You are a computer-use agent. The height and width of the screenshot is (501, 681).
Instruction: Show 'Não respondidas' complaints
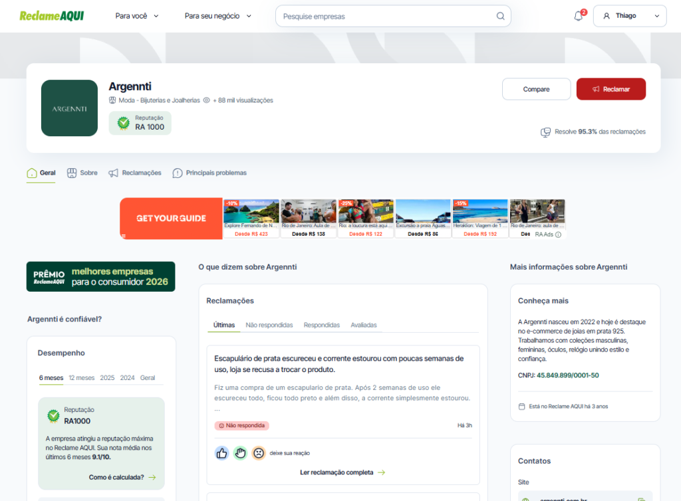click(269, 325)
